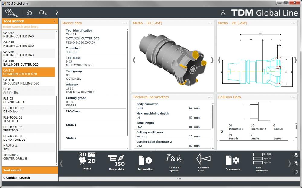Select tool TDM-D017 CENTER DRILL B
Image resolution: width=302 pixels, height=188 pixels.
pos(28,157)
